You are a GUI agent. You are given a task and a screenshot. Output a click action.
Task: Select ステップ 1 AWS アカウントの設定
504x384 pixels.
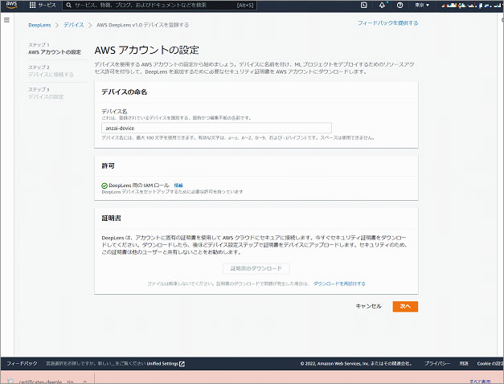[55, 49]
